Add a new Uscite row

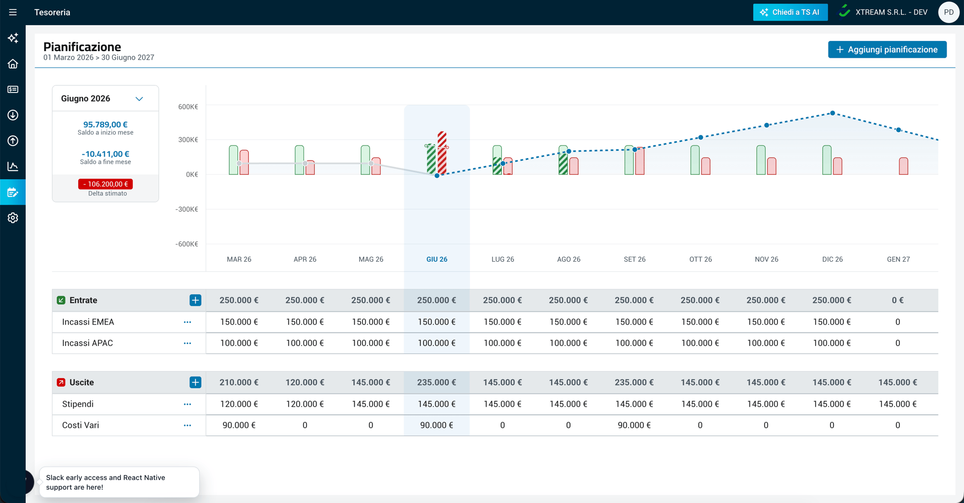(195, 383)
